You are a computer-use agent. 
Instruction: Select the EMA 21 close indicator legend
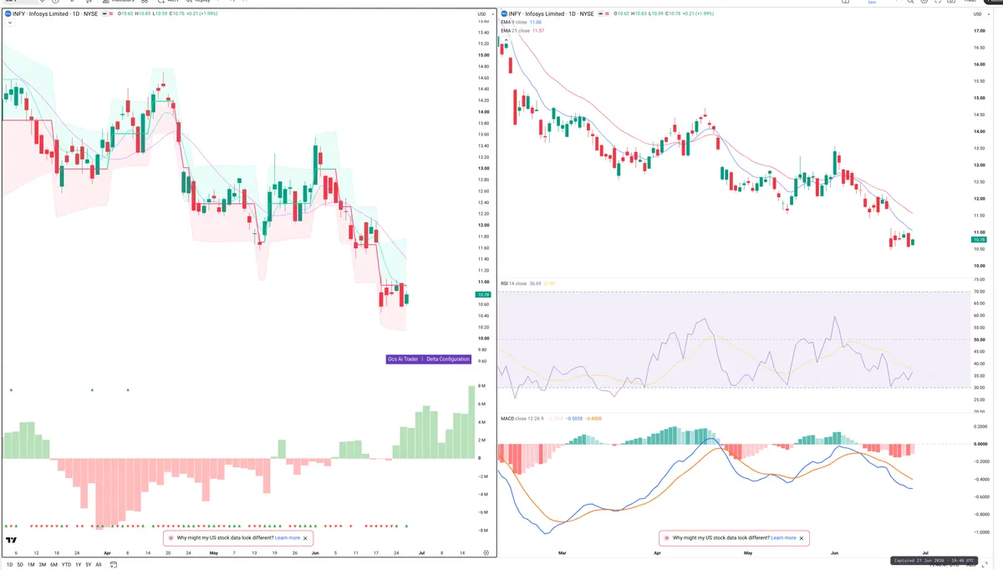pyautogui.click(x=516, y=31)
